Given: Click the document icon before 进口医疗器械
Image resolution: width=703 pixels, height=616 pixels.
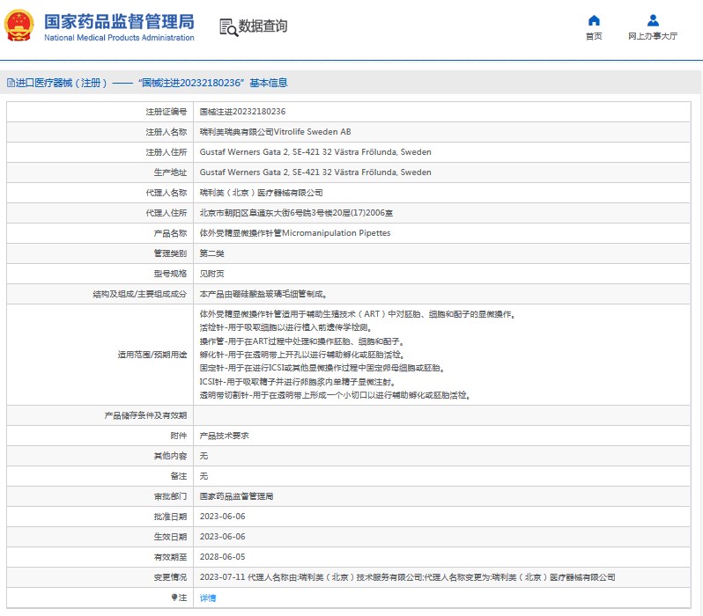Looking at the screenshot, I should click(11, 83).
